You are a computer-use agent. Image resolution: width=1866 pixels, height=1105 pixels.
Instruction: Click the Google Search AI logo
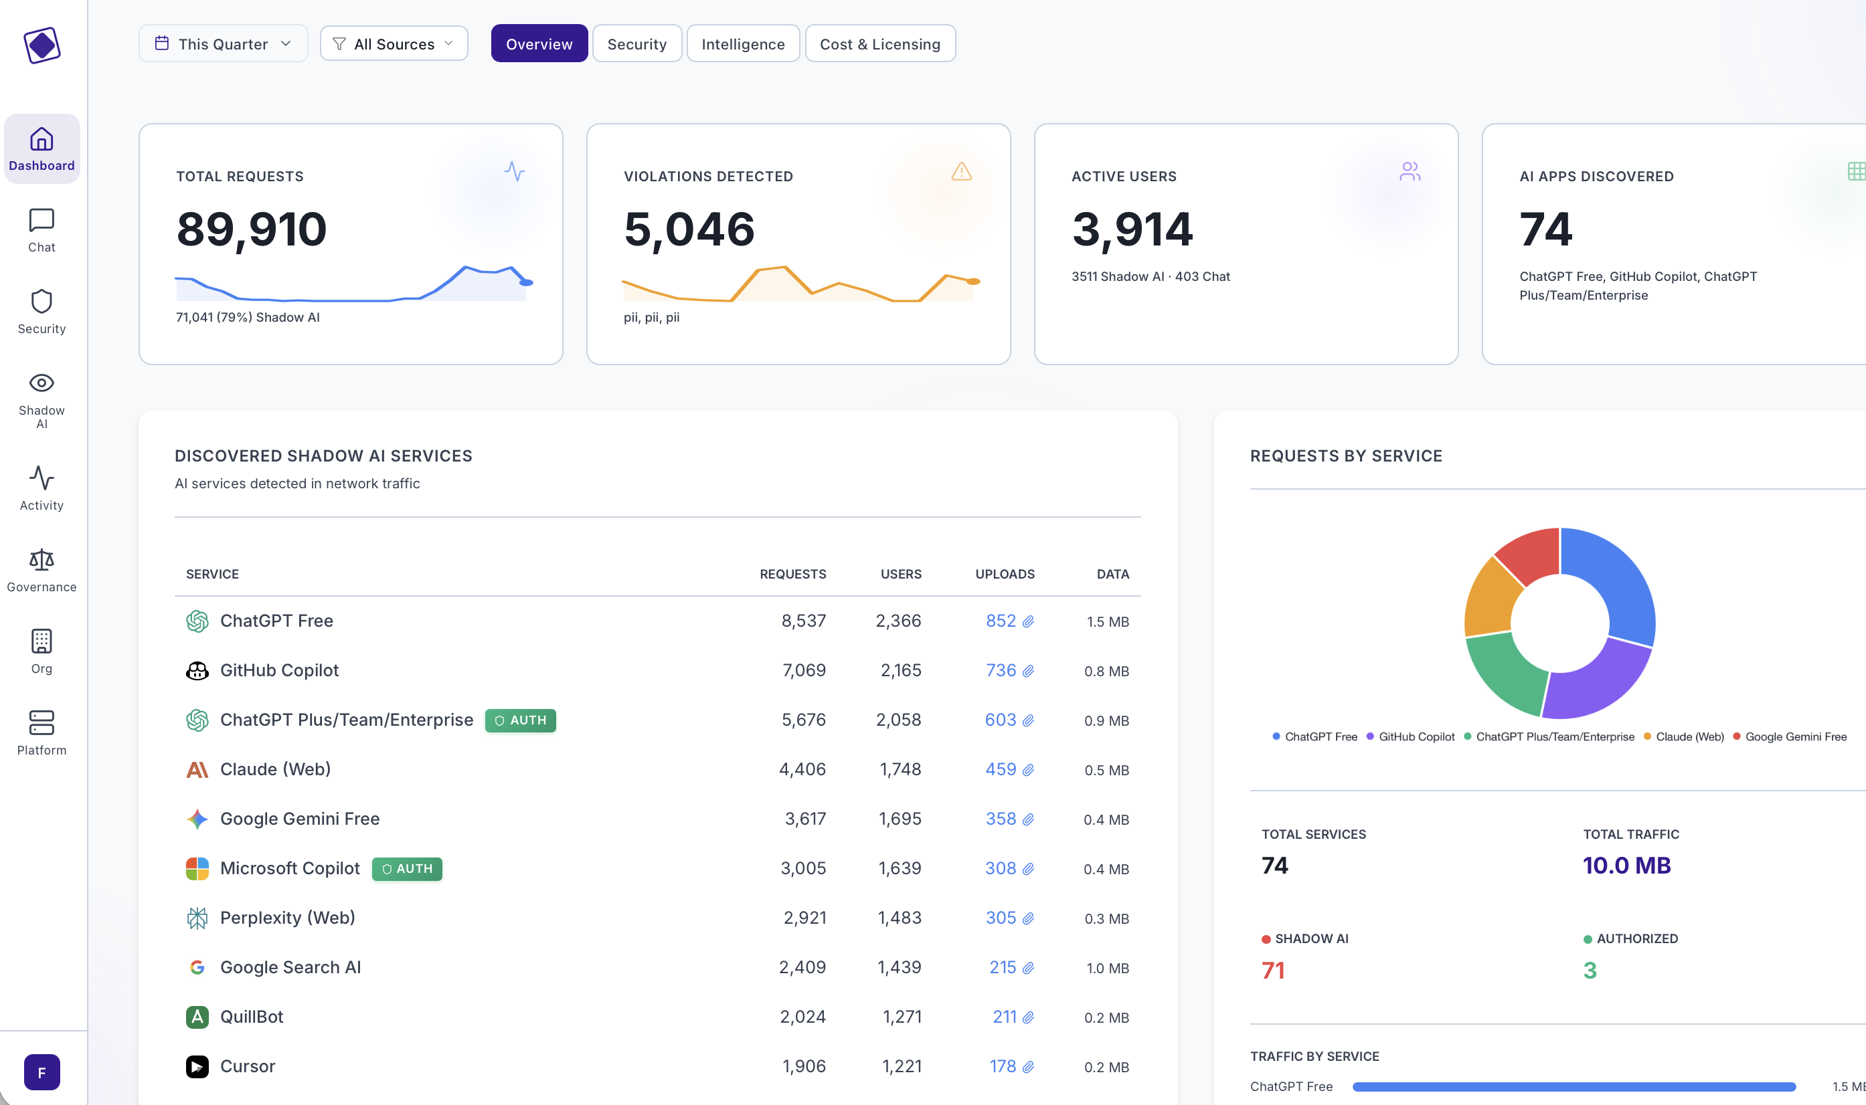[197, 967]
